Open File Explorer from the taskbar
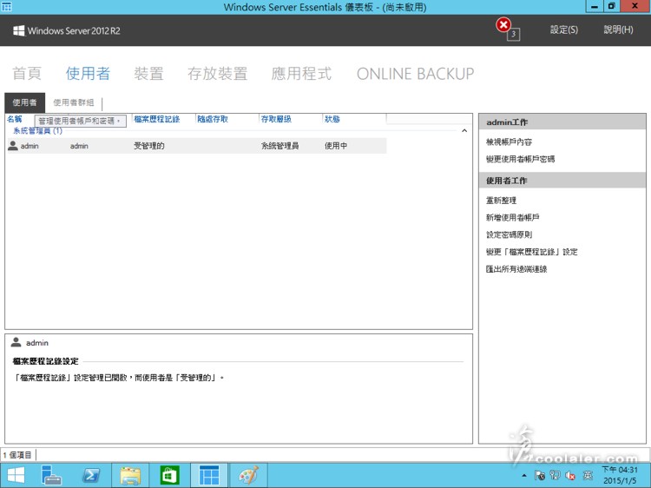The height and width of the screenshot is (488, 651). click(130, 475)
